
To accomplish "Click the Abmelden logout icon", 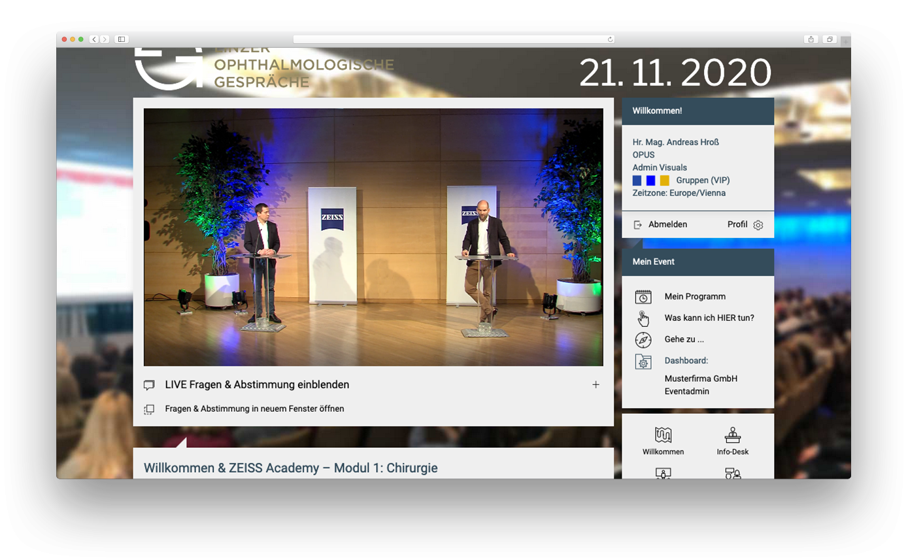I will [x=638, y=225].
